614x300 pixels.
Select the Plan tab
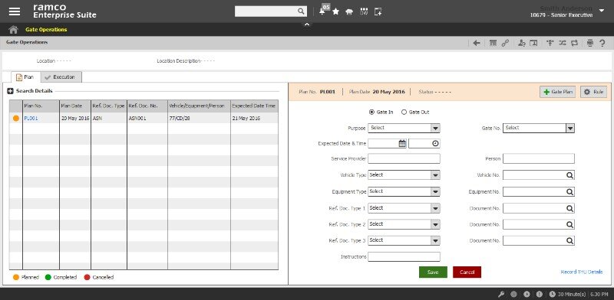(25, 77)
